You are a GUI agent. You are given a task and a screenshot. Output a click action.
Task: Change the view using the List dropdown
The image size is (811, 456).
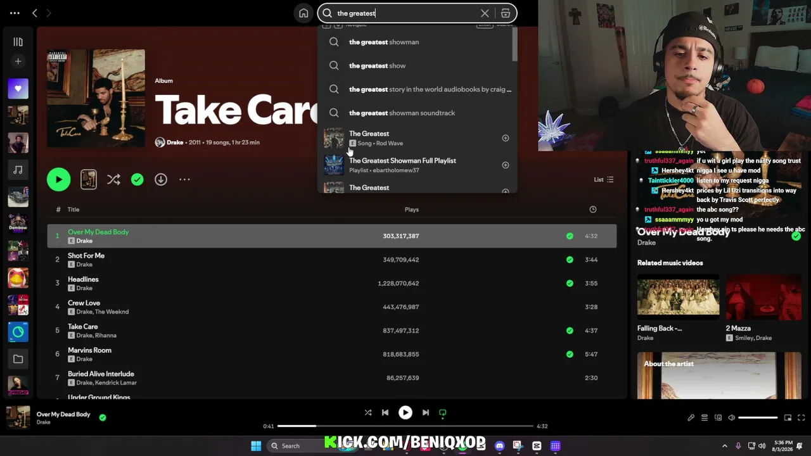(603, 180)
